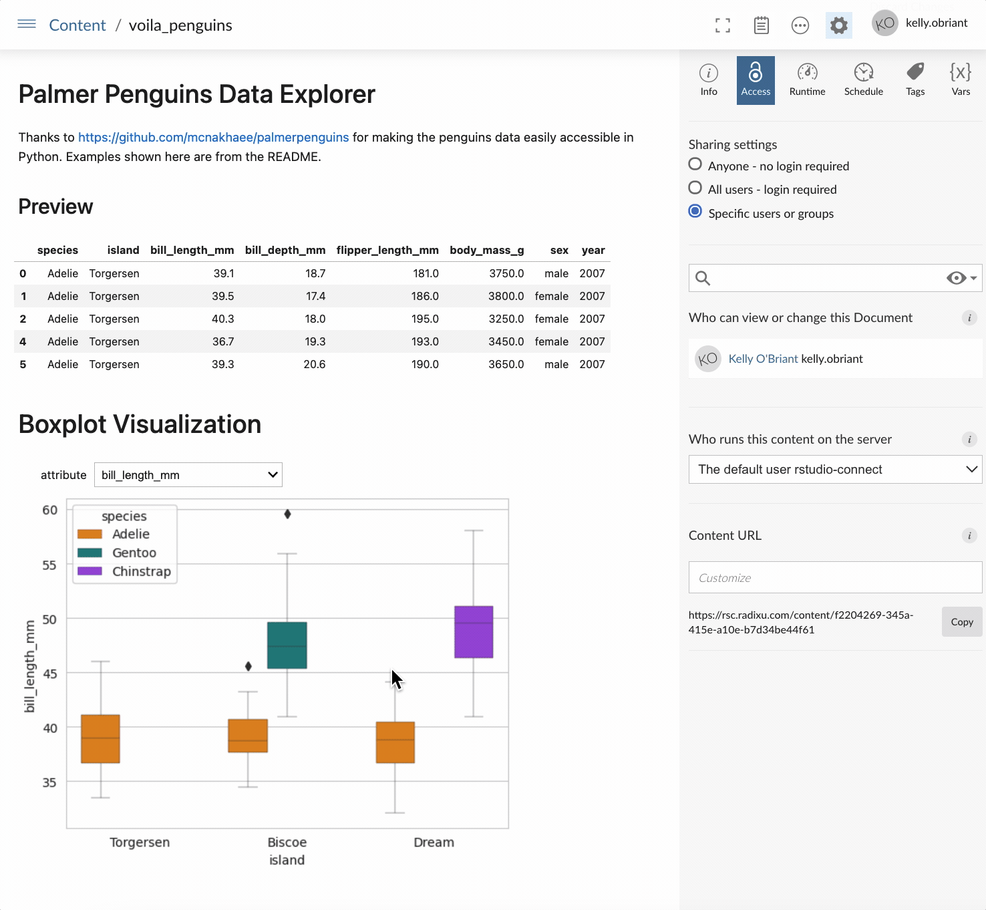Screen dimensions: 986x910
Task: Expand the default user rstudio-connect dropdown
Action: 835,469
